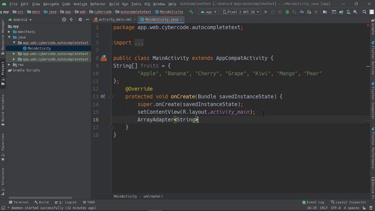Open the Search Everywhere magnifier icon
This screenshot has height=211, width=375.
click(x=364, y=12)
